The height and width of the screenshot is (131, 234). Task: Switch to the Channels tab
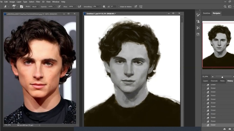pos(214,81)
